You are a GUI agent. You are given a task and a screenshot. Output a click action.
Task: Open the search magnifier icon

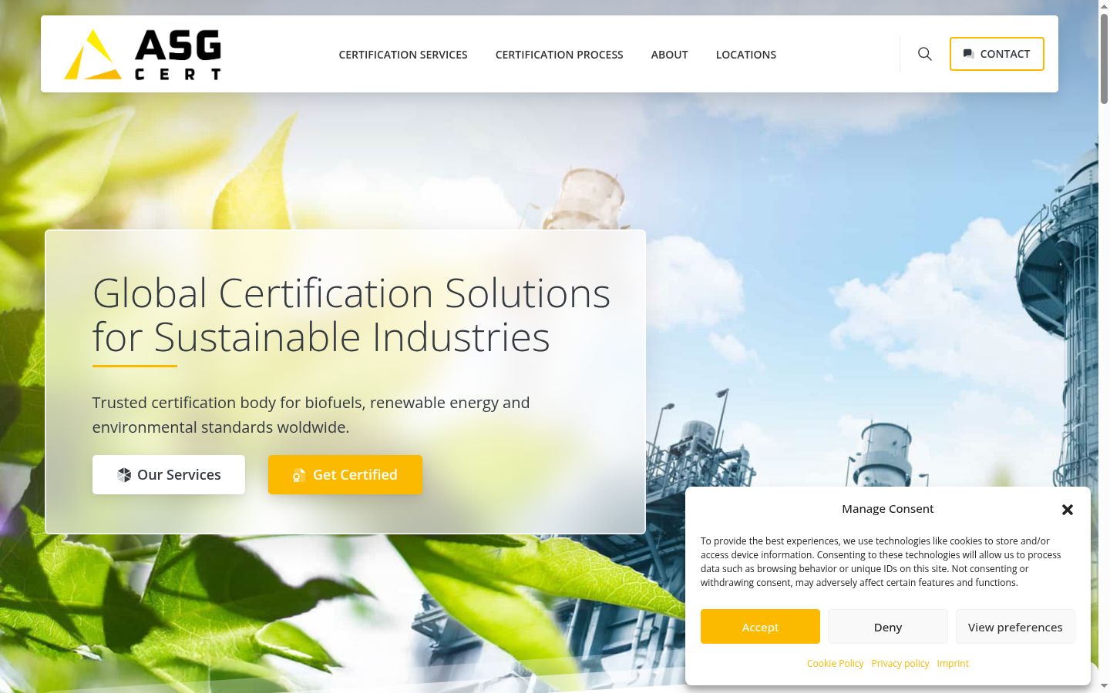925,54
